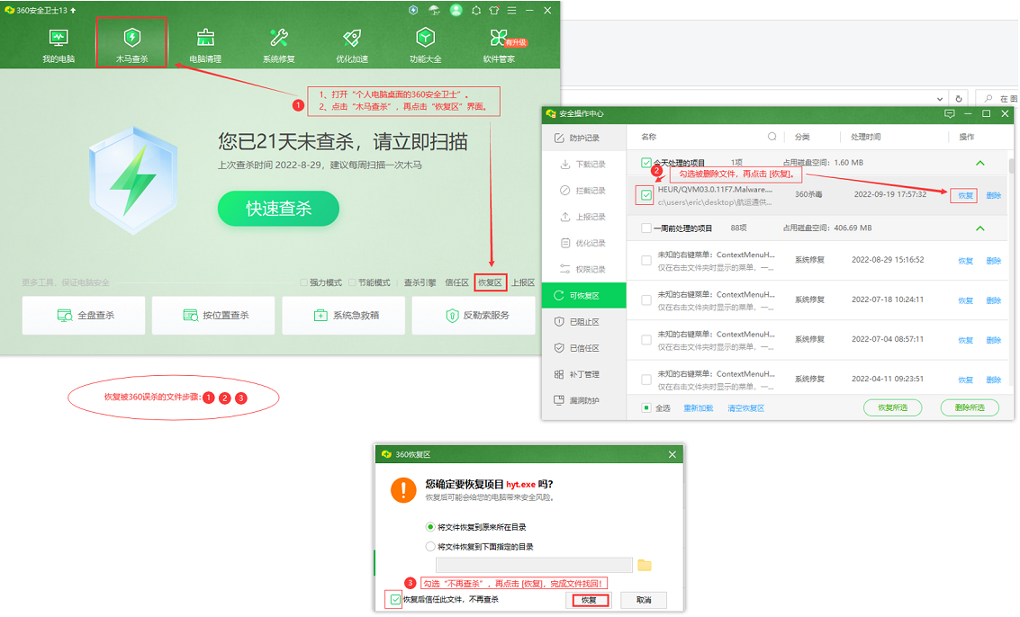Image resolution: width=1020 pixels, height=617 pixels.
Task: Open the 系统修复 system repair icon
Action: click(278, 39)
